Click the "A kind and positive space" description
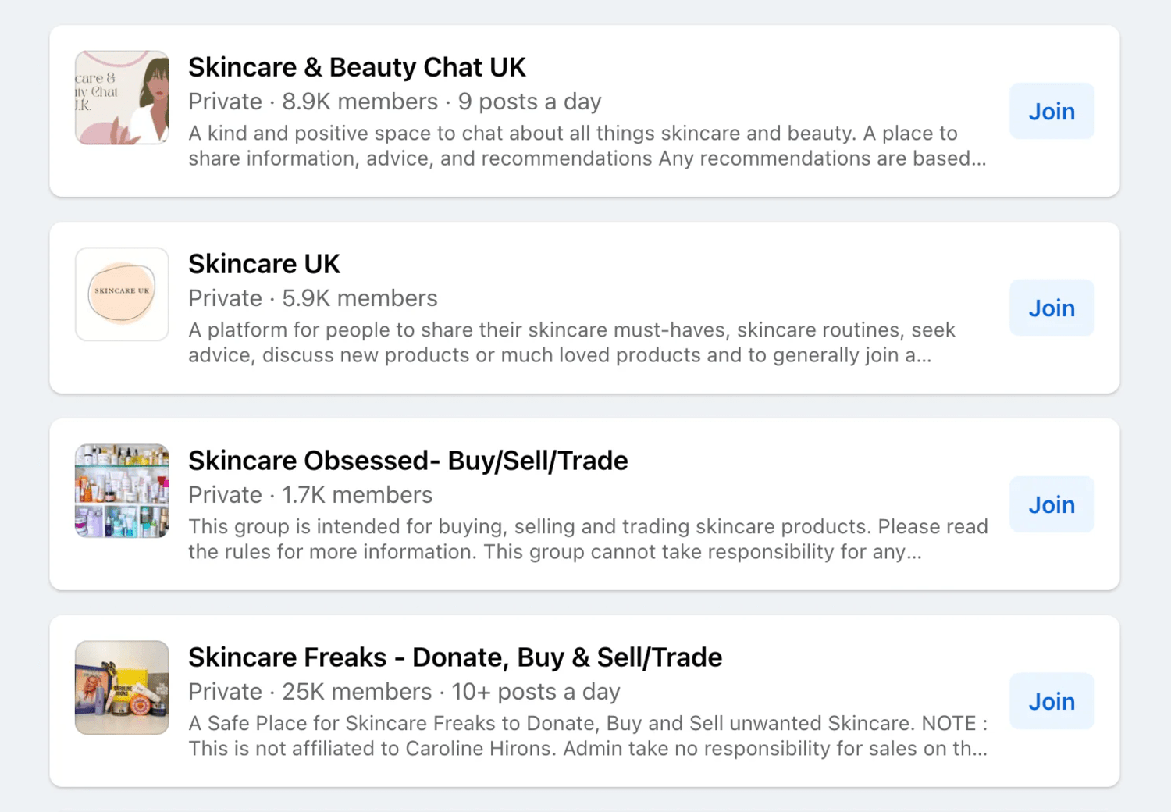Viewport: 1171px width, 812px height. (587, 146)
